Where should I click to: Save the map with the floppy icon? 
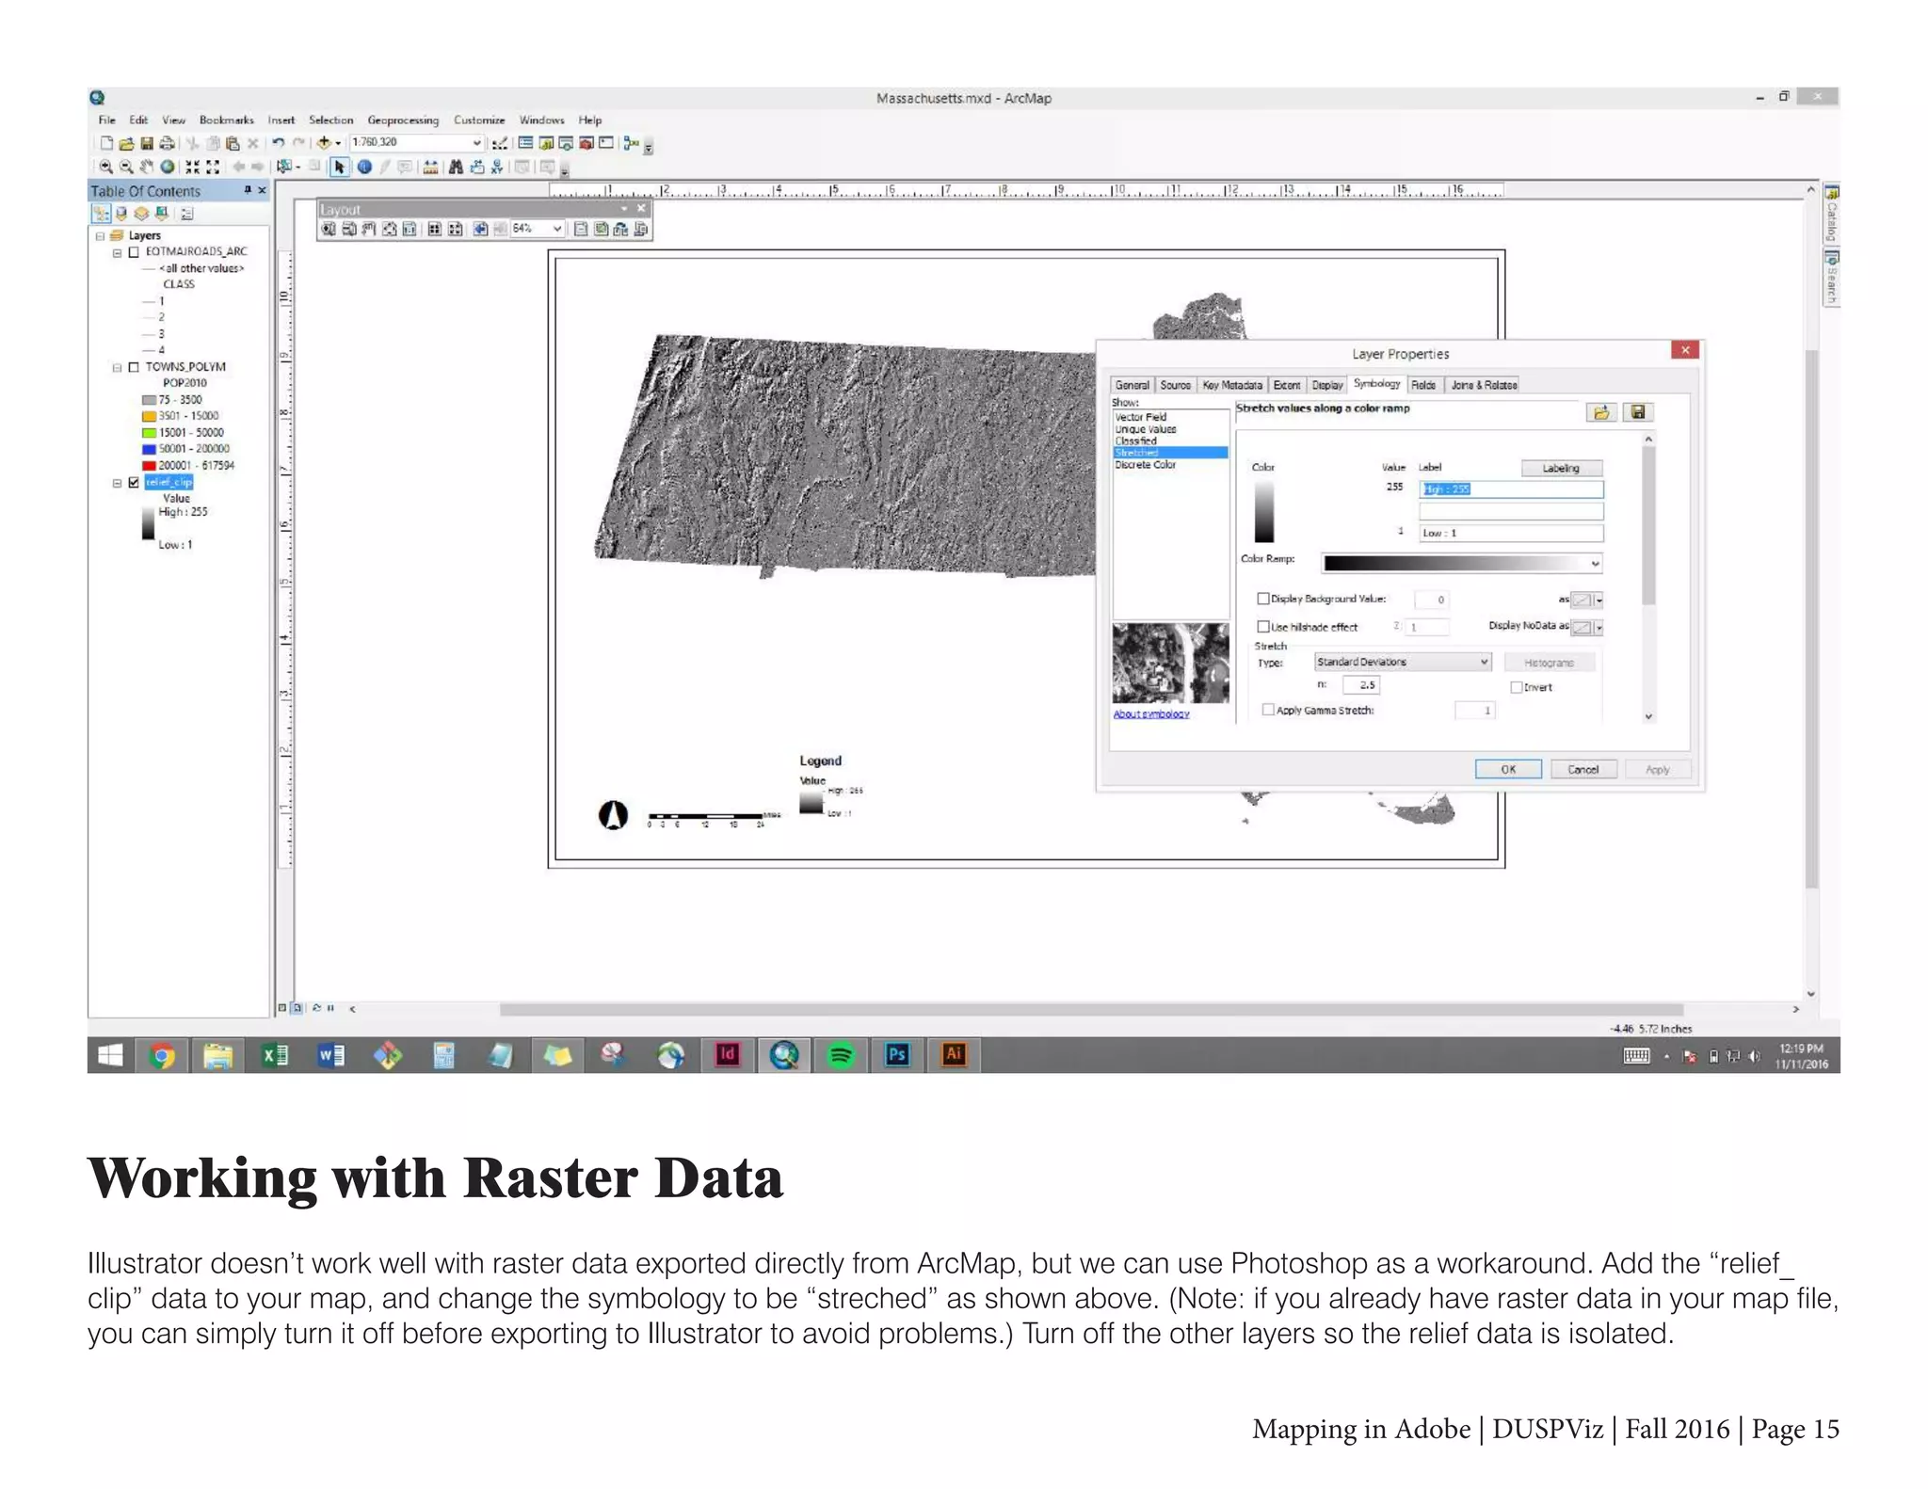coord(146,143)
